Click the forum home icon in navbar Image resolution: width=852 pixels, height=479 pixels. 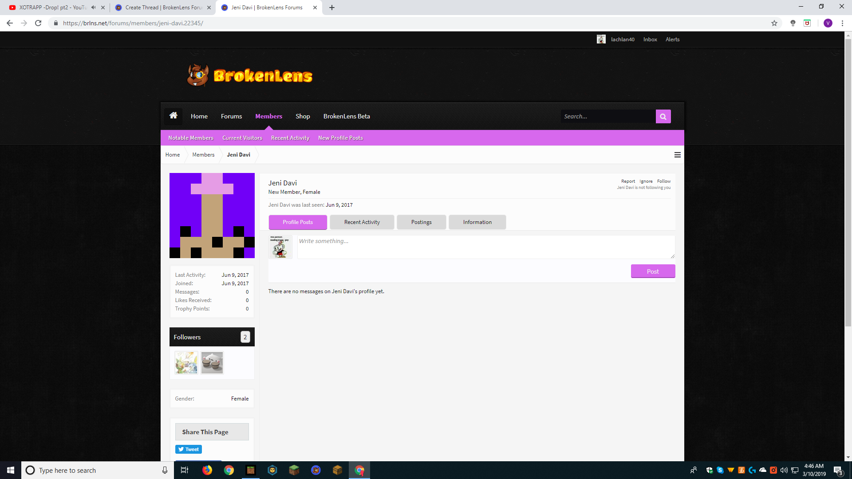tap(173, 116)
